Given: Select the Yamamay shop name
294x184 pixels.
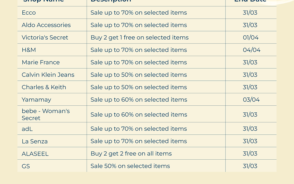Looking at the screenshot, I should 36,100.
